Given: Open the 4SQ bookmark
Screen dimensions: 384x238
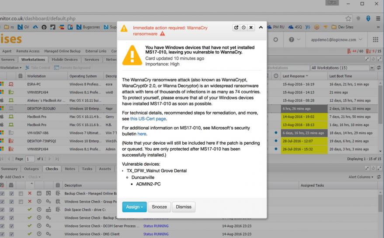Looking at the screenshot, I should pyautogui.click(x=295, y=27).
